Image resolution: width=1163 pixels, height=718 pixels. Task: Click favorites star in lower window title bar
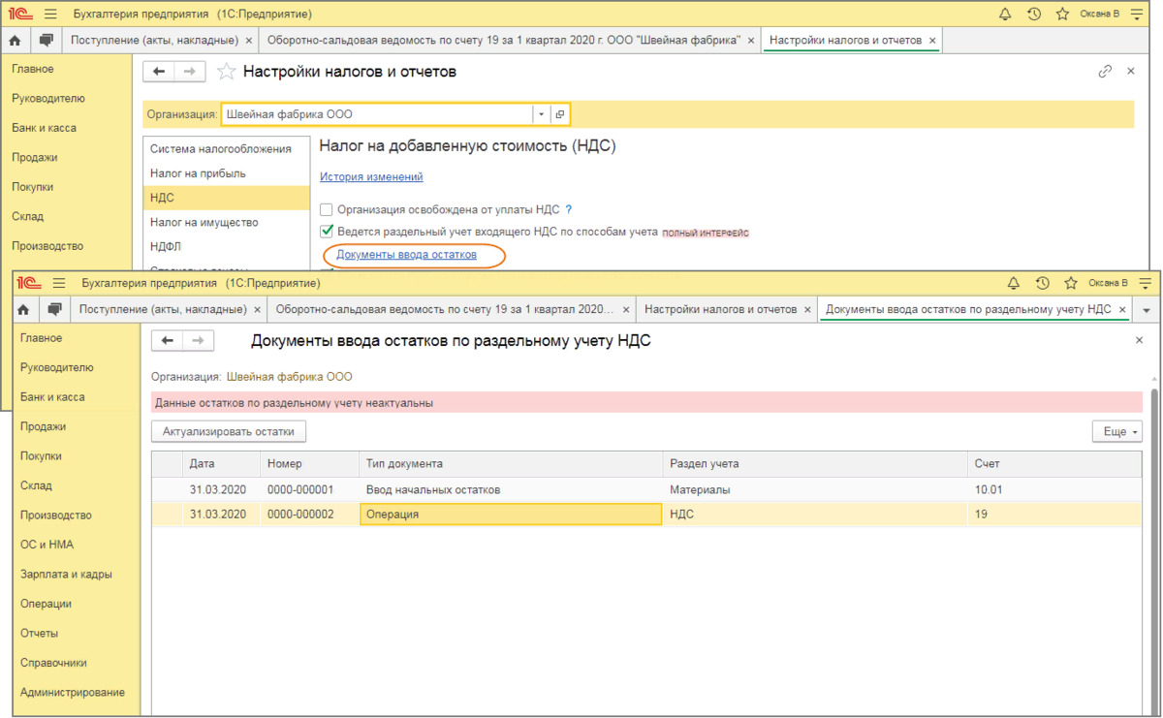1070,283
